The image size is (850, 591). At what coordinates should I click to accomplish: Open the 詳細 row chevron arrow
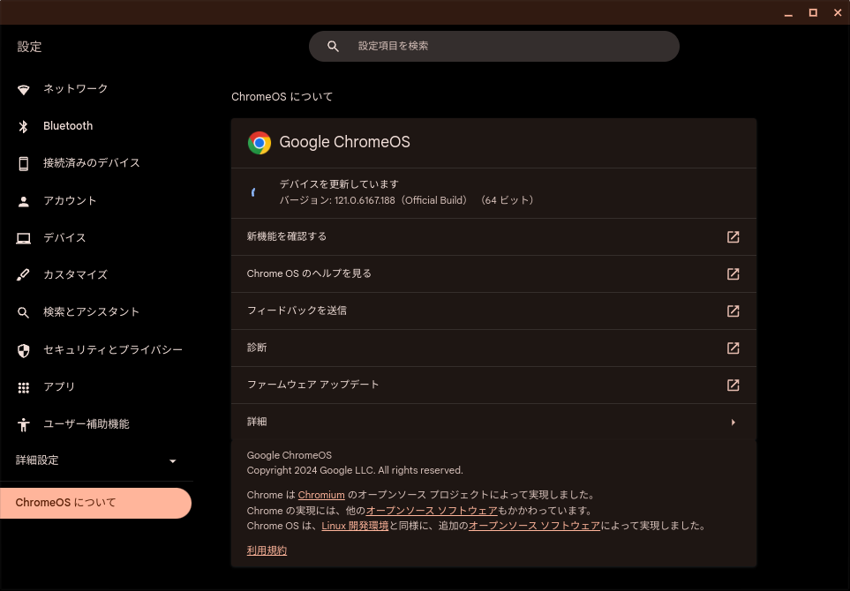[x=733, y=422]
